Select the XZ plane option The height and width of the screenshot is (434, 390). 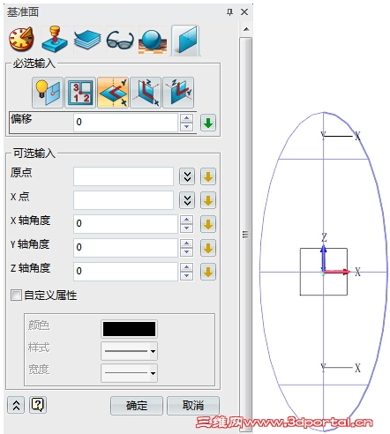[146, 93]
